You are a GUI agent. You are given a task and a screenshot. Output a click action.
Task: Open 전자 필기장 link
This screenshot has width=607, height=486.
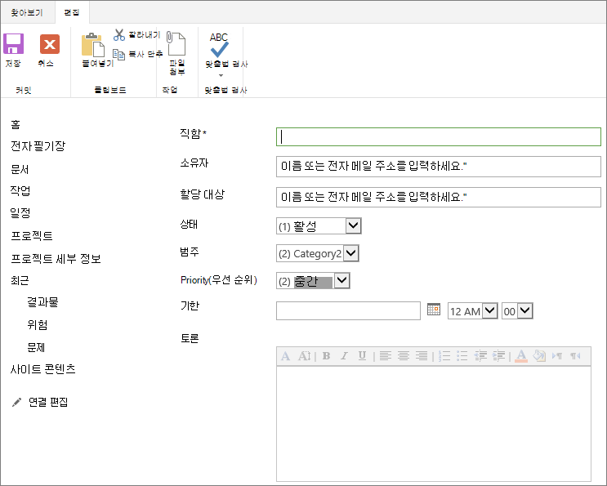pos(38,146)
